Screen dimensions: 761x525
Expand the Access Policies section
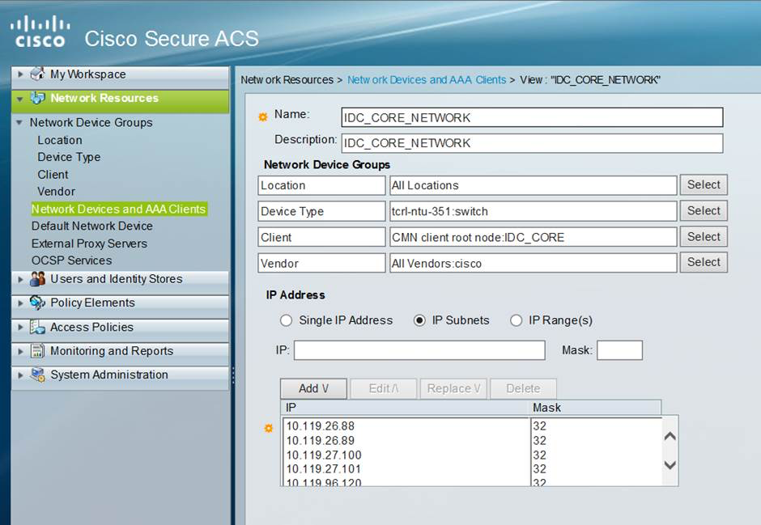20,328
